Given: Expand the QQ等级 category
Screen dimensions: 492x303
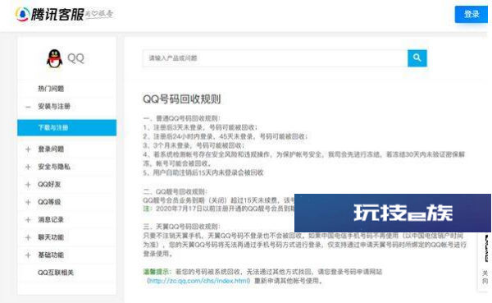Looking at the screenshot, I should click(28, 202).
